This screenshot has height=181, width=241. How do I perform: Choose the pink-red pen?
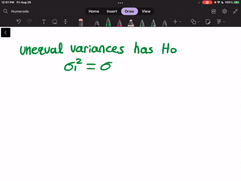coord(119,23)
